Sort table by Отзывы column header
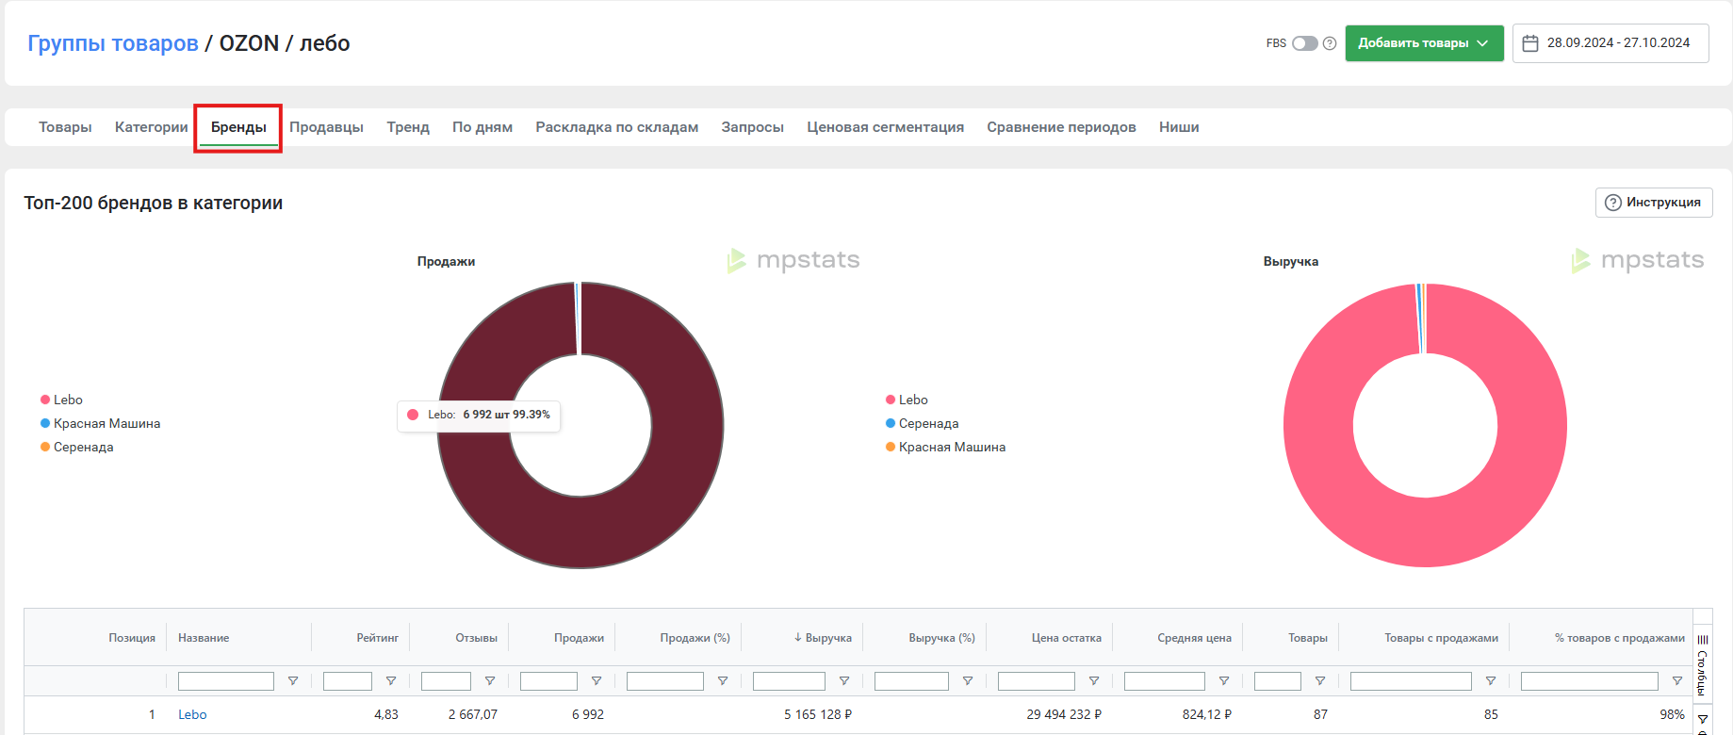 pyautogui.click(x=476, y=638)
